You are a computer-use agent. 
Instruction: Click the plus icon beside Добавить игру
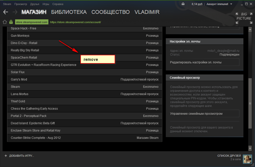coord(6,156)
